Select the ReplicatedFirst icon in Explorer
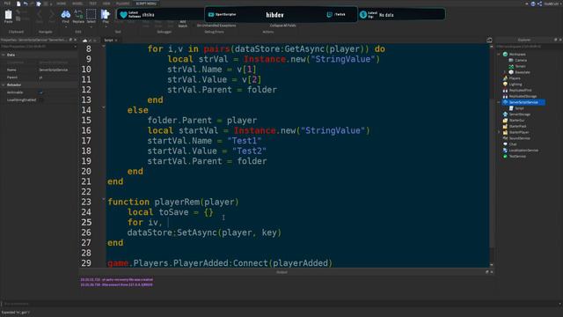The height and width of the screenshot is (317, 563). point(505,90)
